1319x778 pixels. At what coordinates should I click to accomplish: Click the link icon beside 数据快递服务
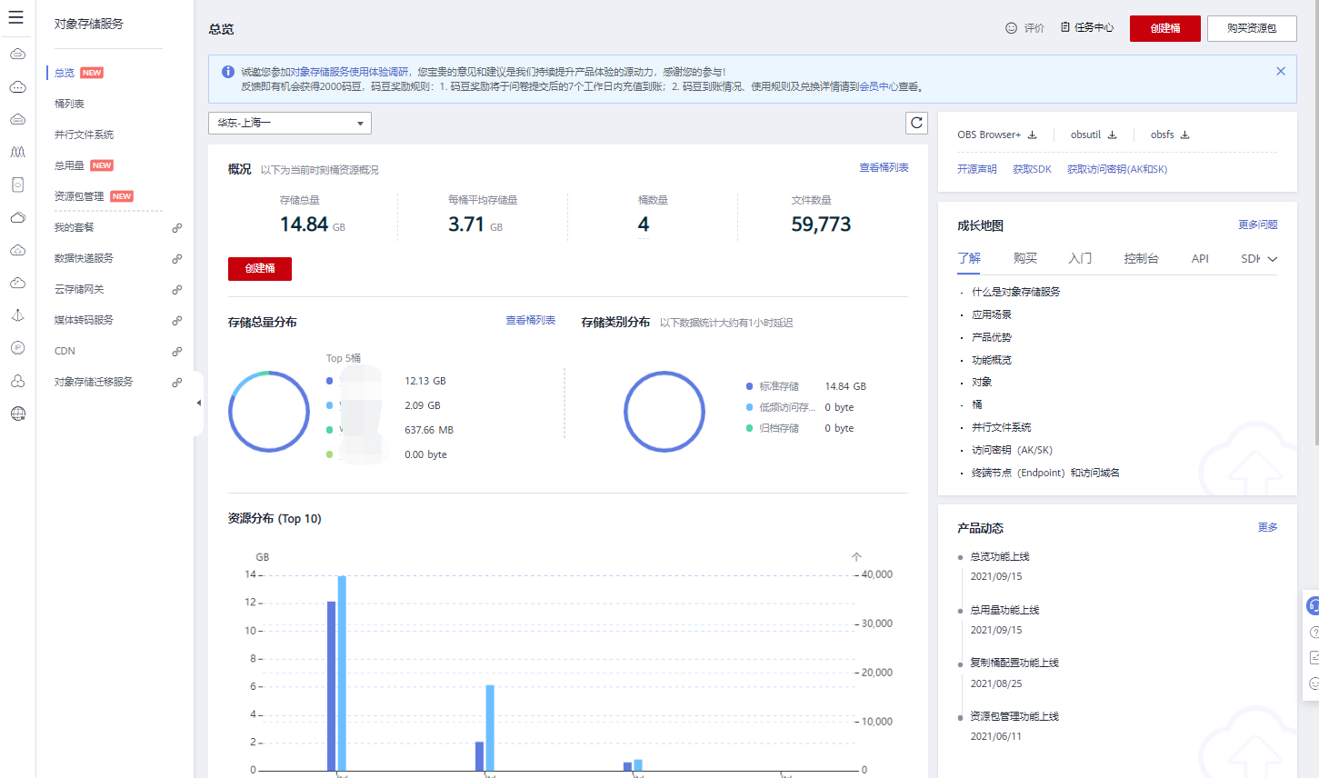(177, 259)
